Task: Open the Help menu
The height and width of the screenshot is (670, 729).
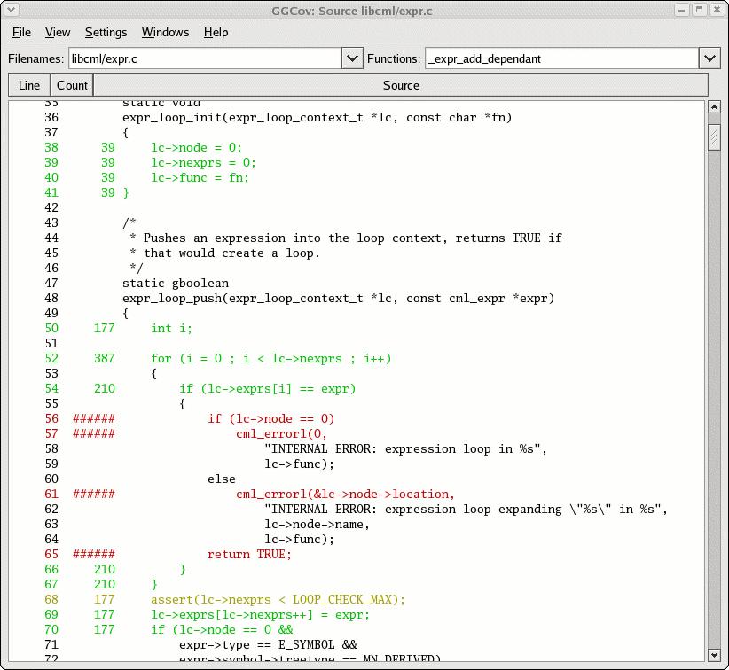Action: (216, 33)
